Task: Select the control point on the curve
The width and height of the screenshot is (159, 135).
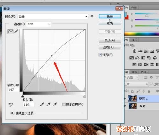Action: pos(52,56)
